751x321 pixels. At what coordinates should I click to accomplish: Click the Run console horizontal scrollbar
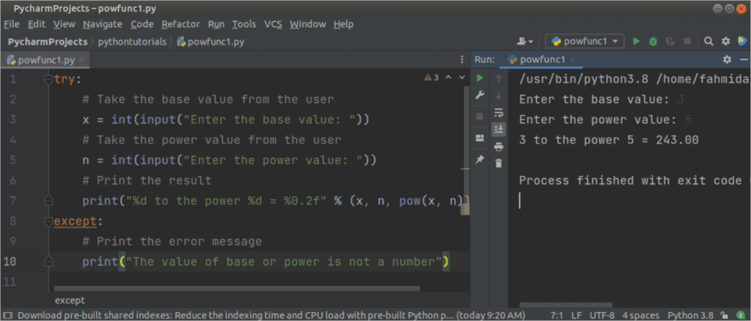(565, 305)
